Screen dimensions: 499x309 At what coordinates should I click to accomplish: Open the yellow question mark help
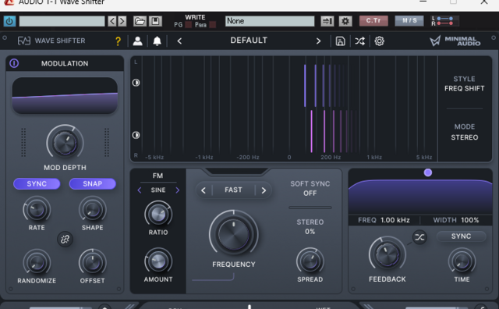118,41
